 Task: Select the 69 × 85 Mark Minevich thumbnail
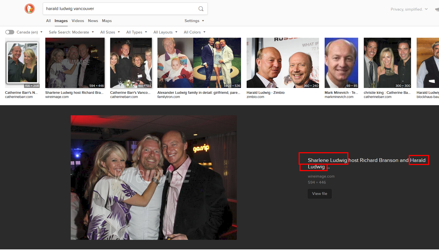click(341, 63)
